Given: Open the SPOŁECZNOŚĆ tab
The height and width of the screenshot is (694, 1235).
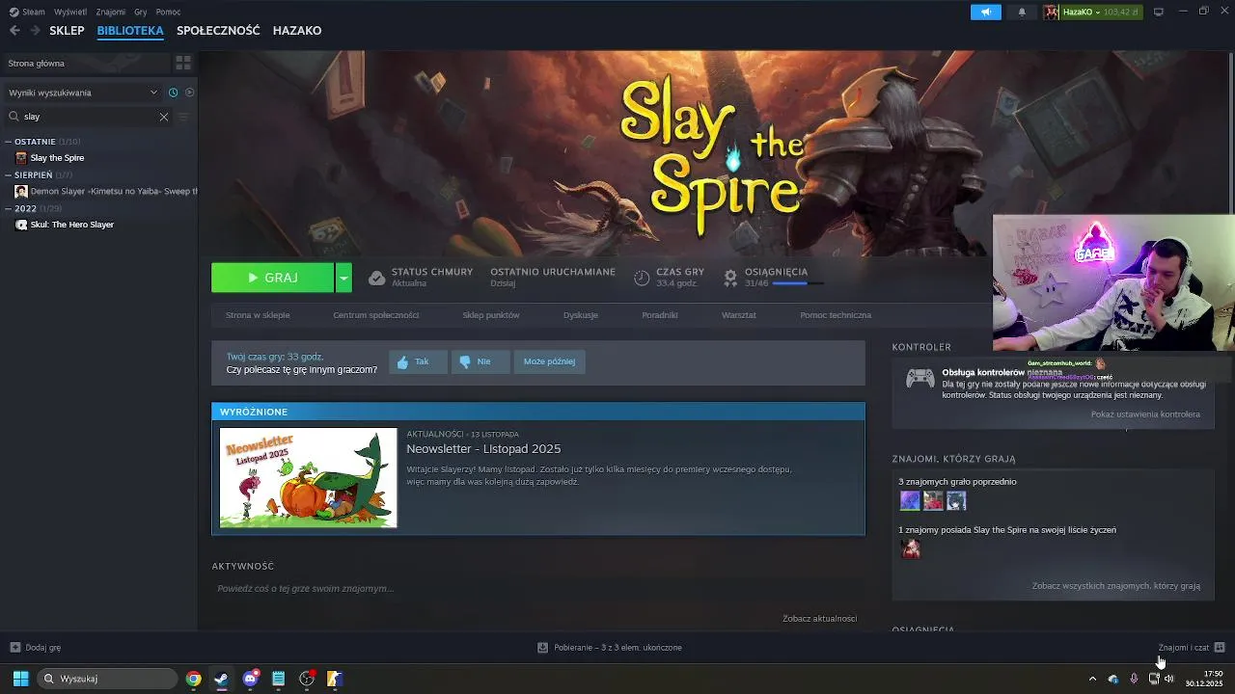Looking at the screenshot, I should coord(218,31).
